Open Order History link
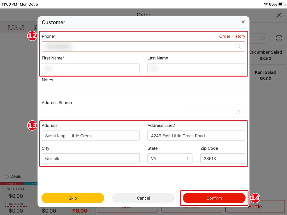This screenshot has width=287, height=215. (x=232, y=36)
